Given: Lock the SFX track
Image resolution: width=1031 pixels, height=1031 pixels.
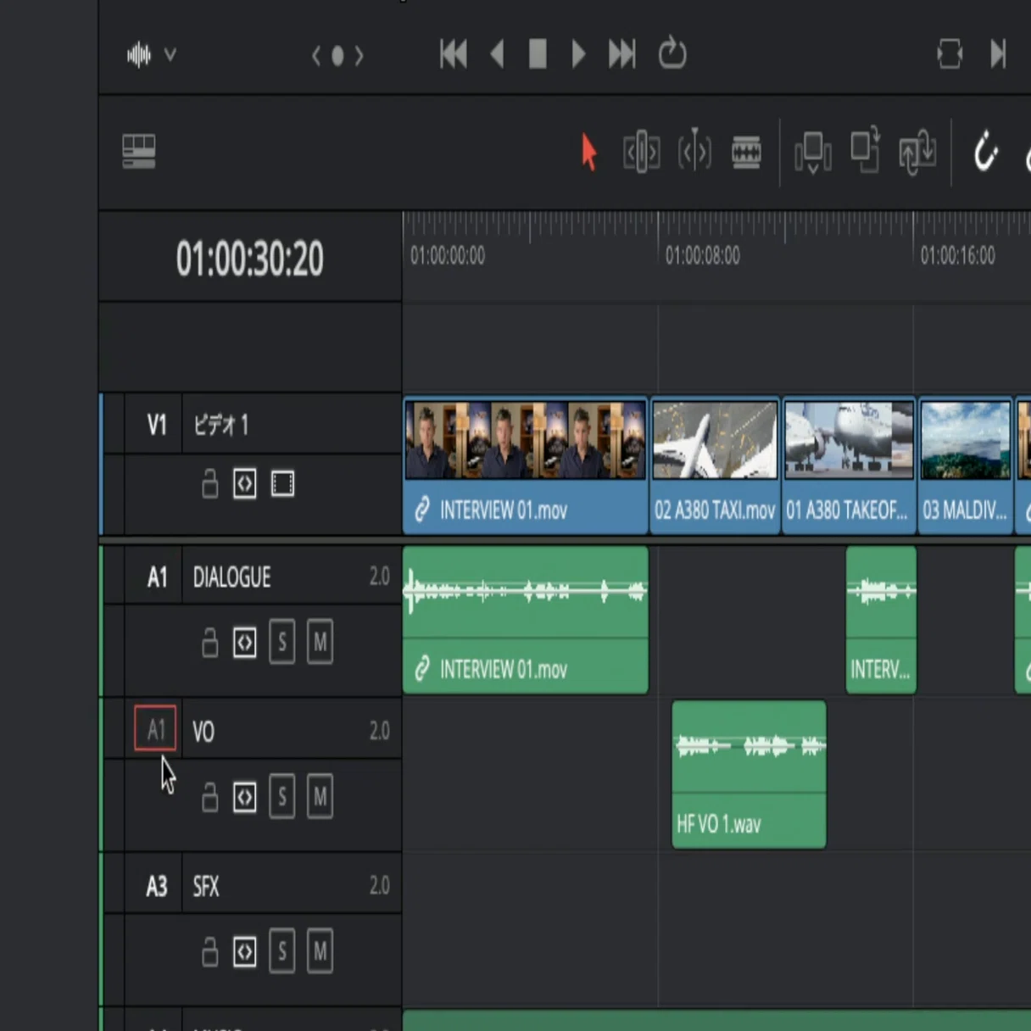Looking at the screenshot, I should (x=209, y=951).
